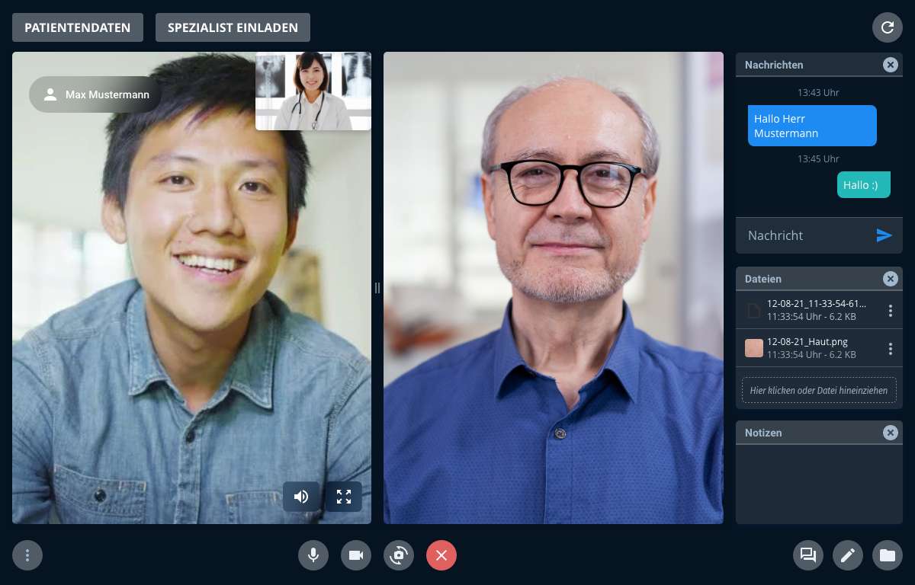Open options for 12-08-21_Haut.png file
The height and width of the screenshot is (585, 915).
890,349
